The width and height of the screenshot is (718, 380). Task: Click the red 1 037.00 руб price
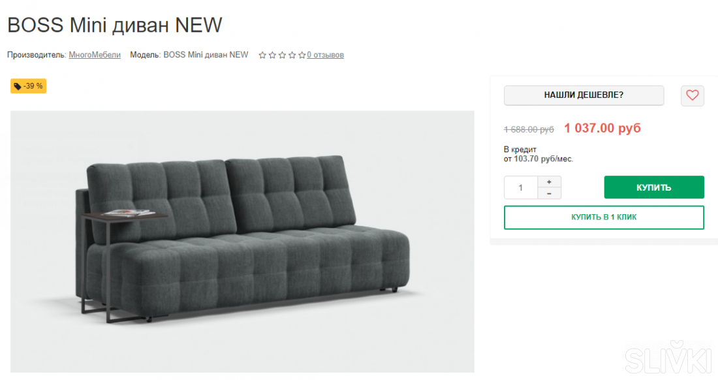pos(602,129)
